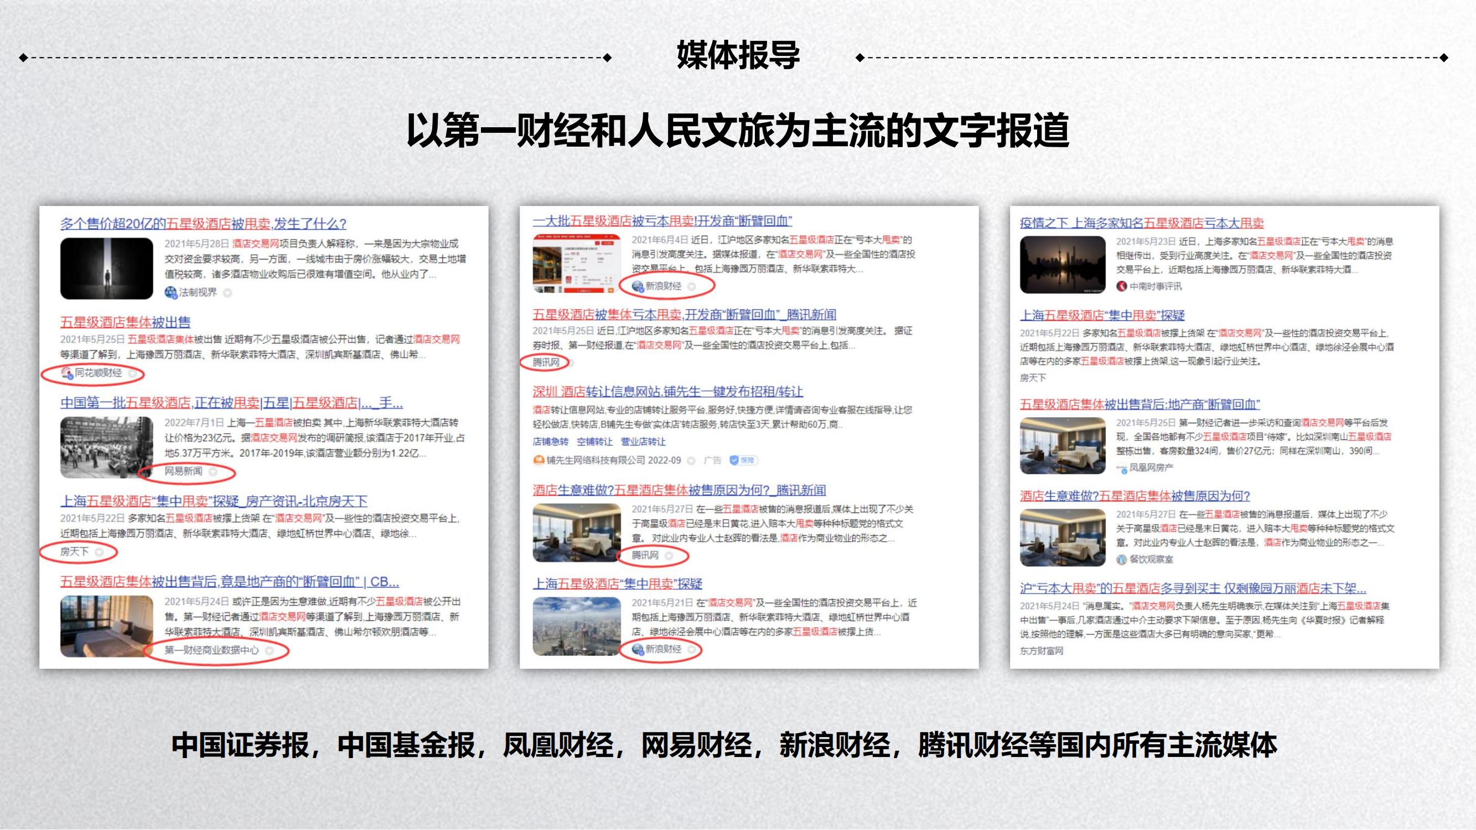
Task: Click the 铺先生网络科技有限公司 logo icon
Action: tap(538, 460)
